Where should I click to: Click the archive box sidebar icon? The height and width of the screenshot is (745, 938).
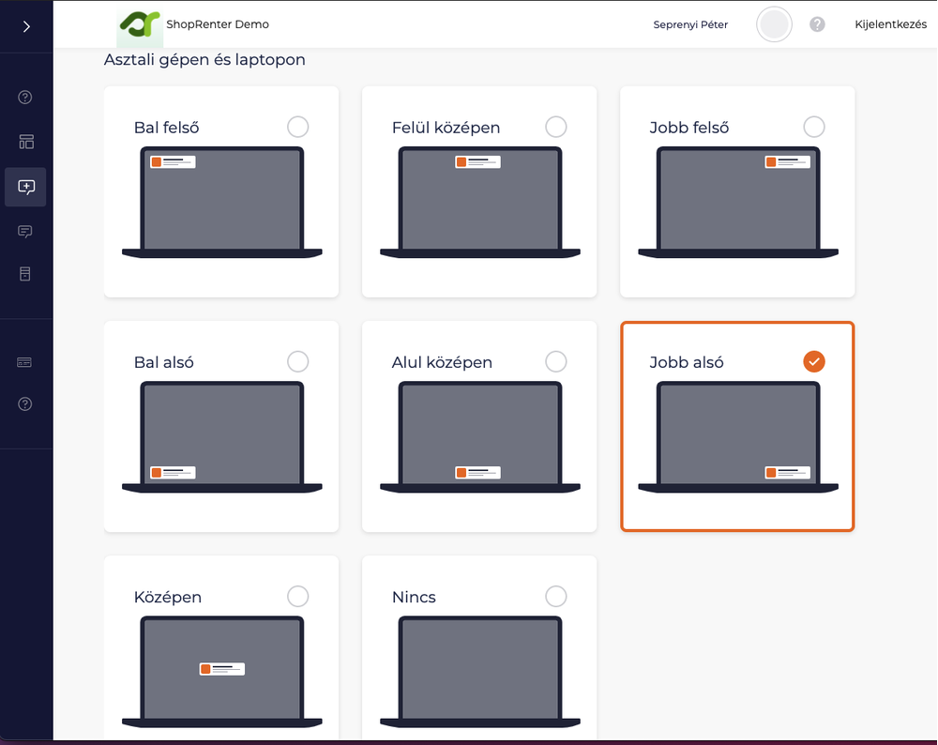[25, 274]
